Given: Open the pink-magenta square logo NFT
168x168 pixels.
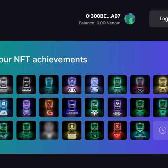Looking at the screenshot, I should [140, 85].
